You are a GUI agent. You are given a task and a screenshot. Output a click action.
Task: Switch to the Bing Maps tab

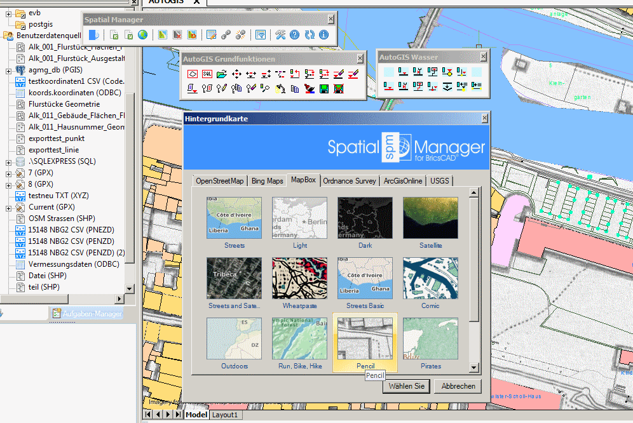(x=267, y=180)
